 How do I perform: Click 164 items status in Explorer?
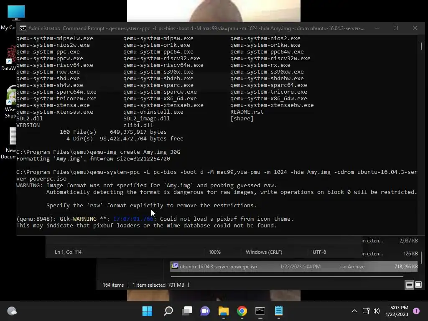click(113, 285)
